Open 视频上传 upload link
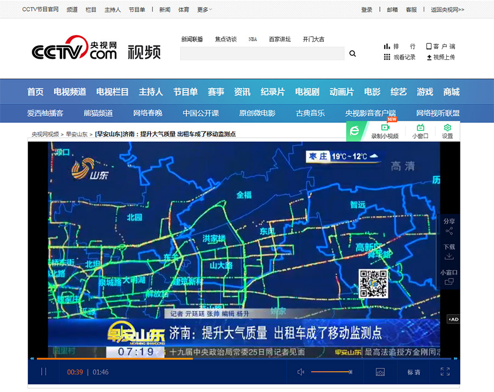Image resolution: width=494 pixels, height=392 pixels. [441, 57]
